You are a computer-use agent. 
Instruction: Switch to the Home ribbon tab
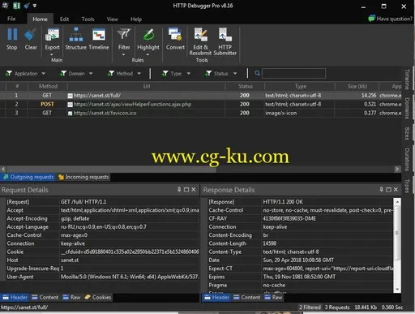pos(40,19)
